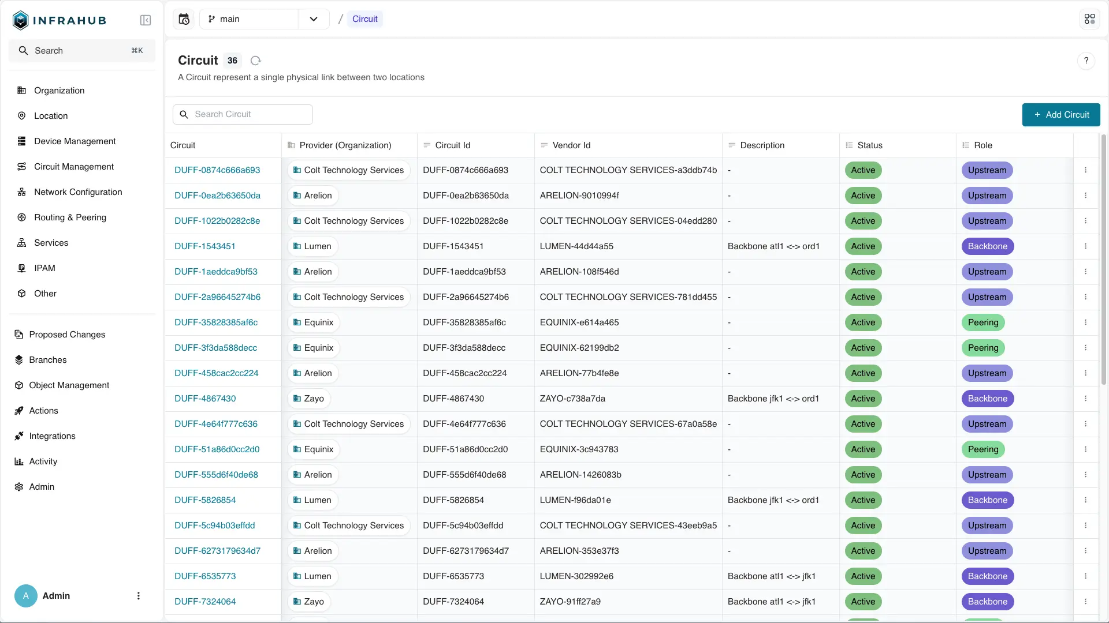
Task: Expand Routing & Peering section
Action: pyautogui.click(x=82, y=217)
